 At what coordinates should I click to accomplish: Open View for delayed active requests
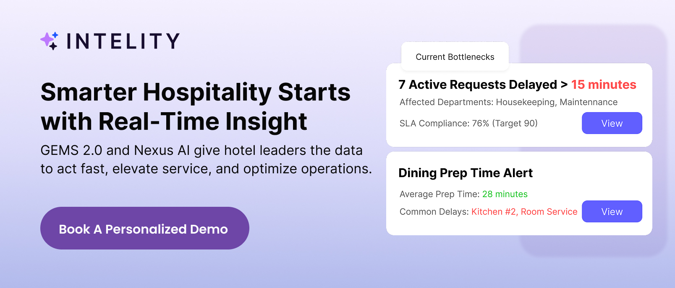click(612, 123)
